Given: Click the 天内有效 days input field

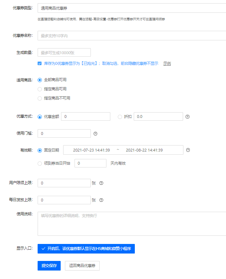Looking at the screenshot, I should tap(90, 163).
